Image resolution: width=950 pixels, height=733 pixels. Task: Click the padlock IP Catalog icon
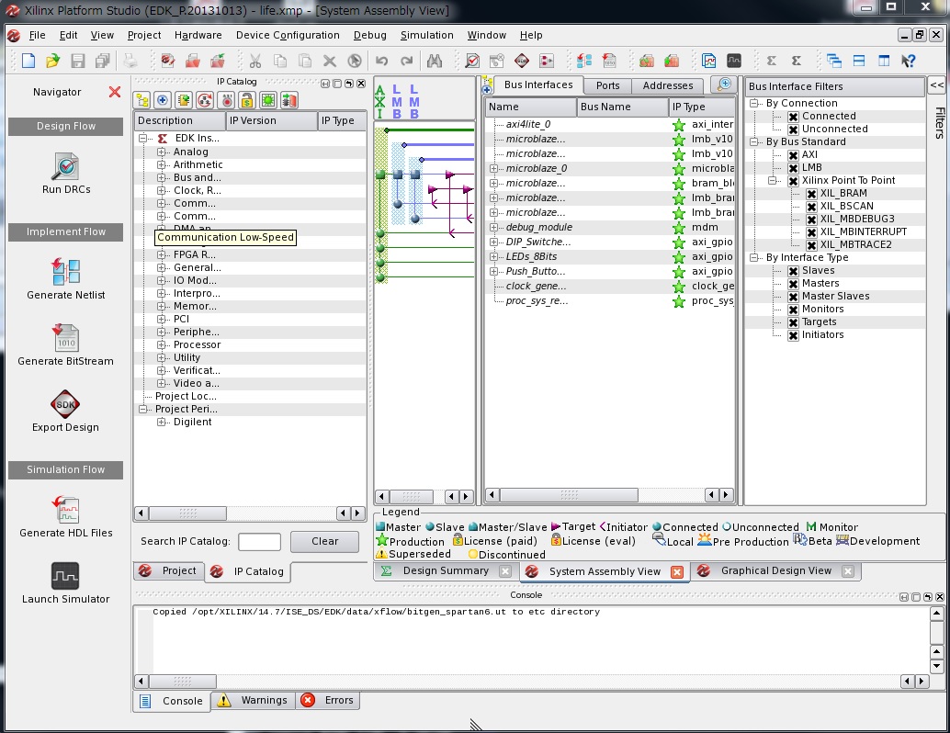(x=246, y=100)
